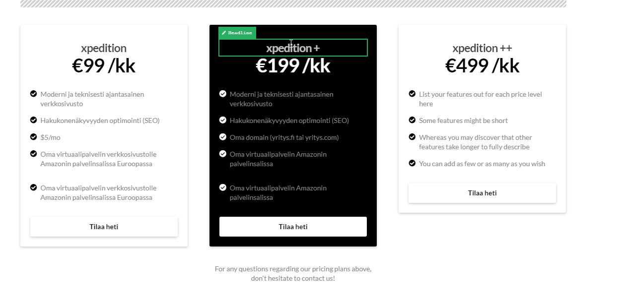Click the first checkmark icon in the €199 plan

(223, 94)
